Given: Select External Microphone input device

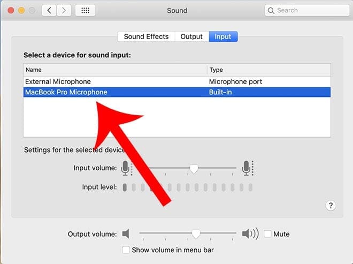Looking at the screenshot, I should (58, 81).
